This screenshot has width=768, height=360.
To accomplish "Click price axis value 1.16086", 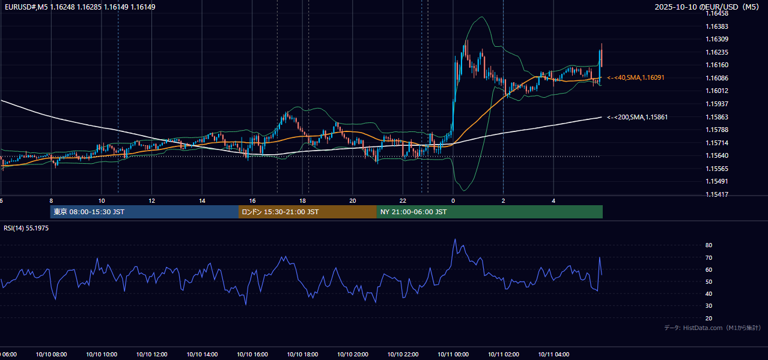I will [x=717, y=78].
